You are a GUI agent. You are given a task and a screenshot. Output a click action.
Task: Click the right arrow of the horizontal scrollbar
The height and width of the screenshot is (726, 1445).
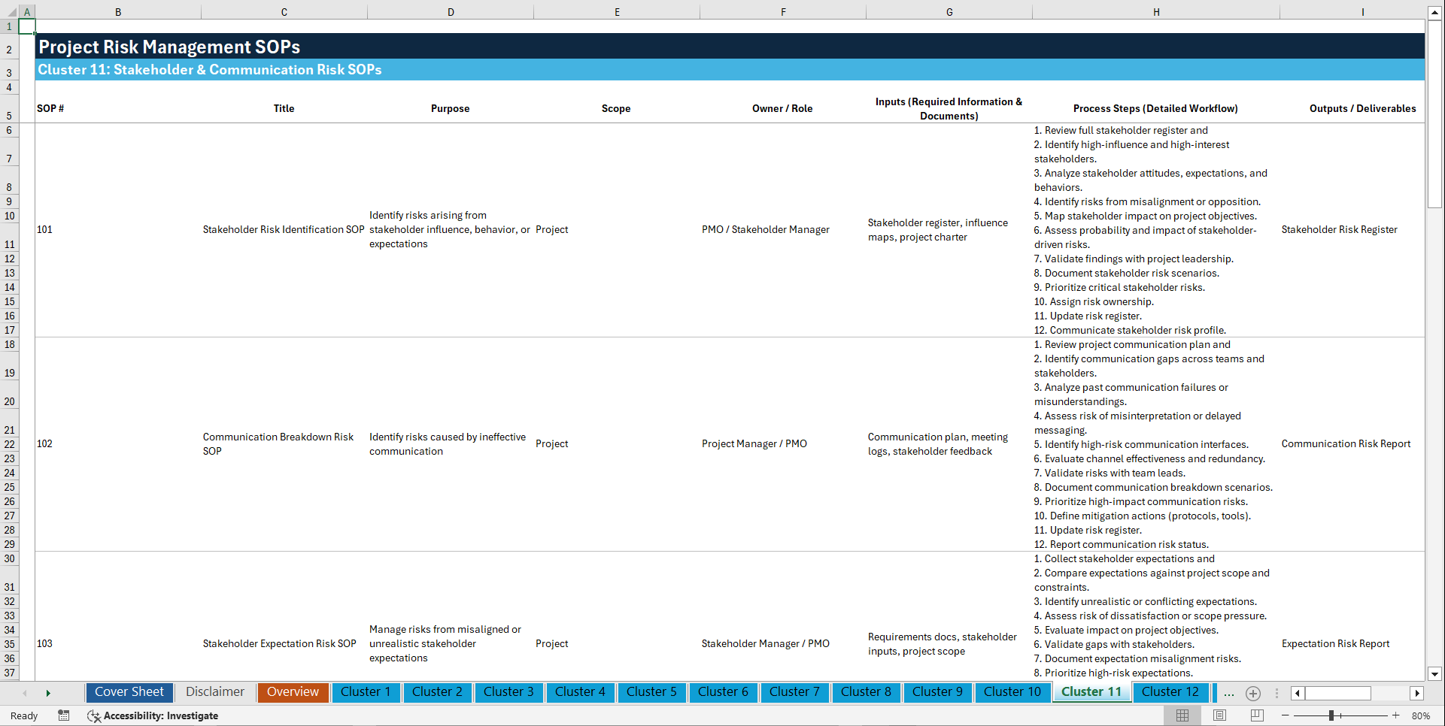1417,693
